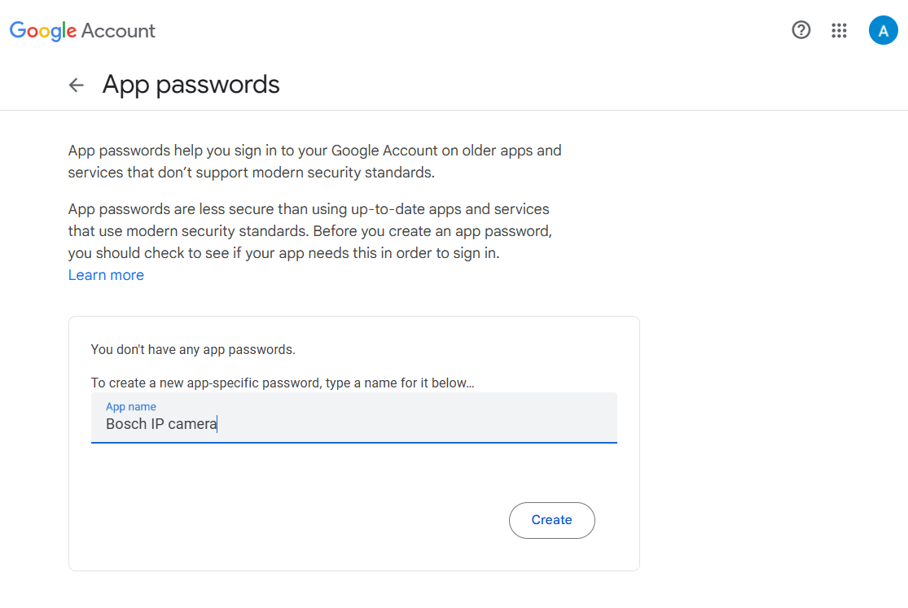This screenshot has width=908, height=608.
Task: Follow the "Learn more" link
Action: click(x=106, y=275)
